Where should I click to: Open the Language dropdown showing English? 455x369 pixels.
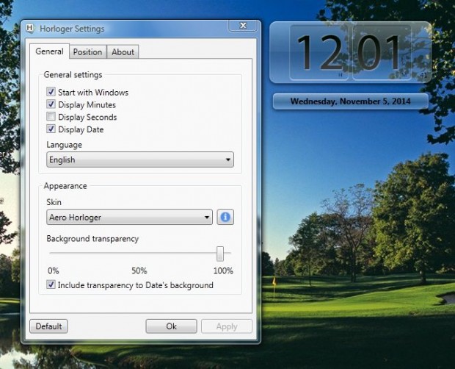click(140, 160)
